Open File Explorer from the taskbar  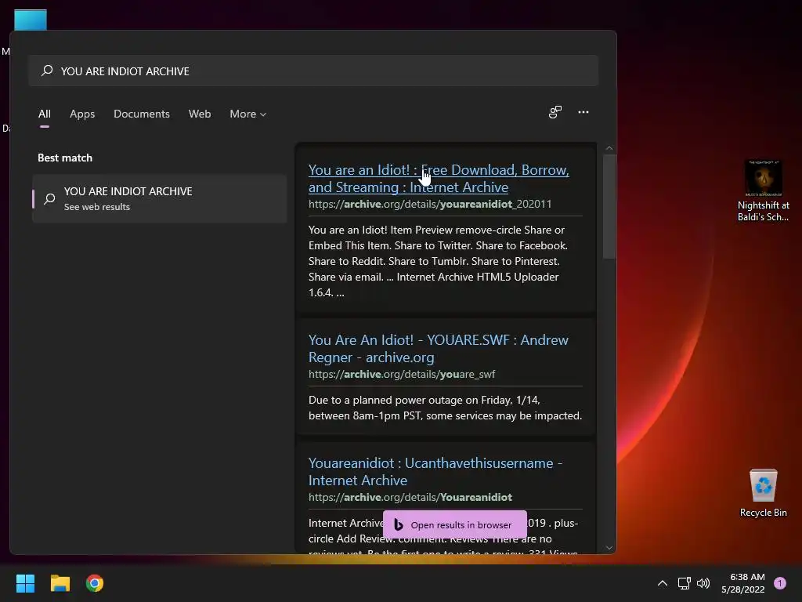[x=60, y=583]
